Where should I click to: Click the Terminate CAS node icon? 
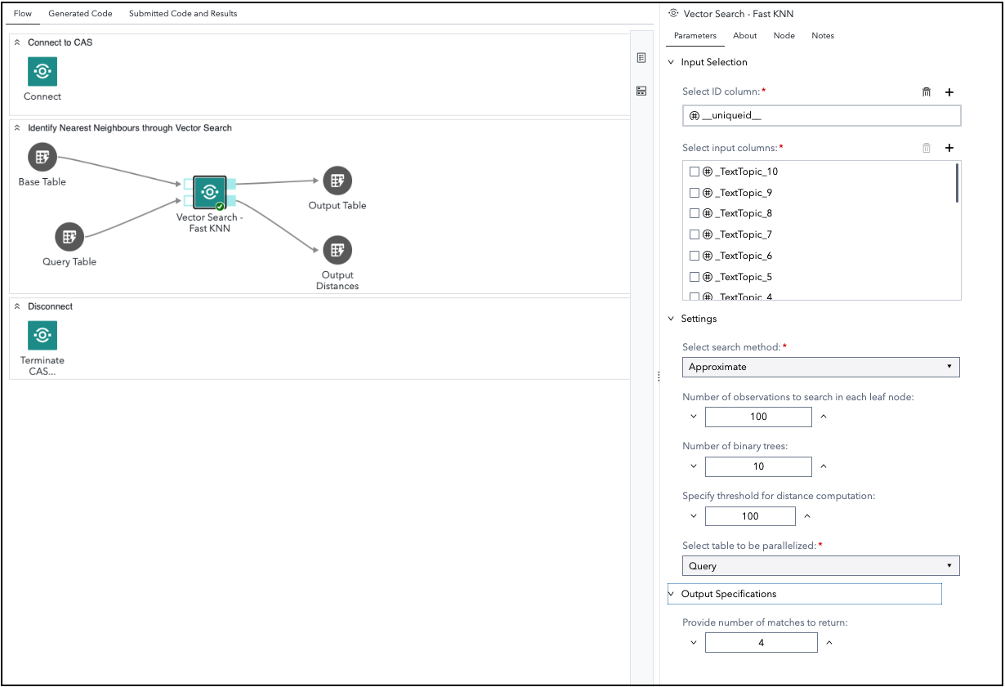click(x=42, y=336)
